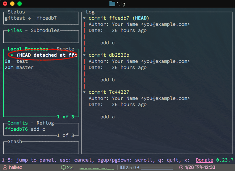This screenshot has width=235, height=171.
Task: Click the memory icon beside 2.5 GB
Action: (x=122, y=167)
